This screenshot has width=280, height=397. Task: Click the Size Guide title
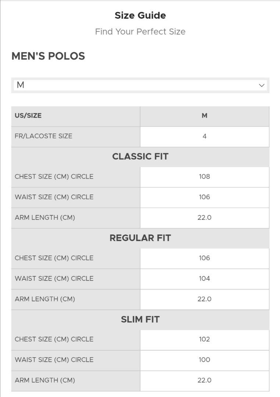coord(140,15)
